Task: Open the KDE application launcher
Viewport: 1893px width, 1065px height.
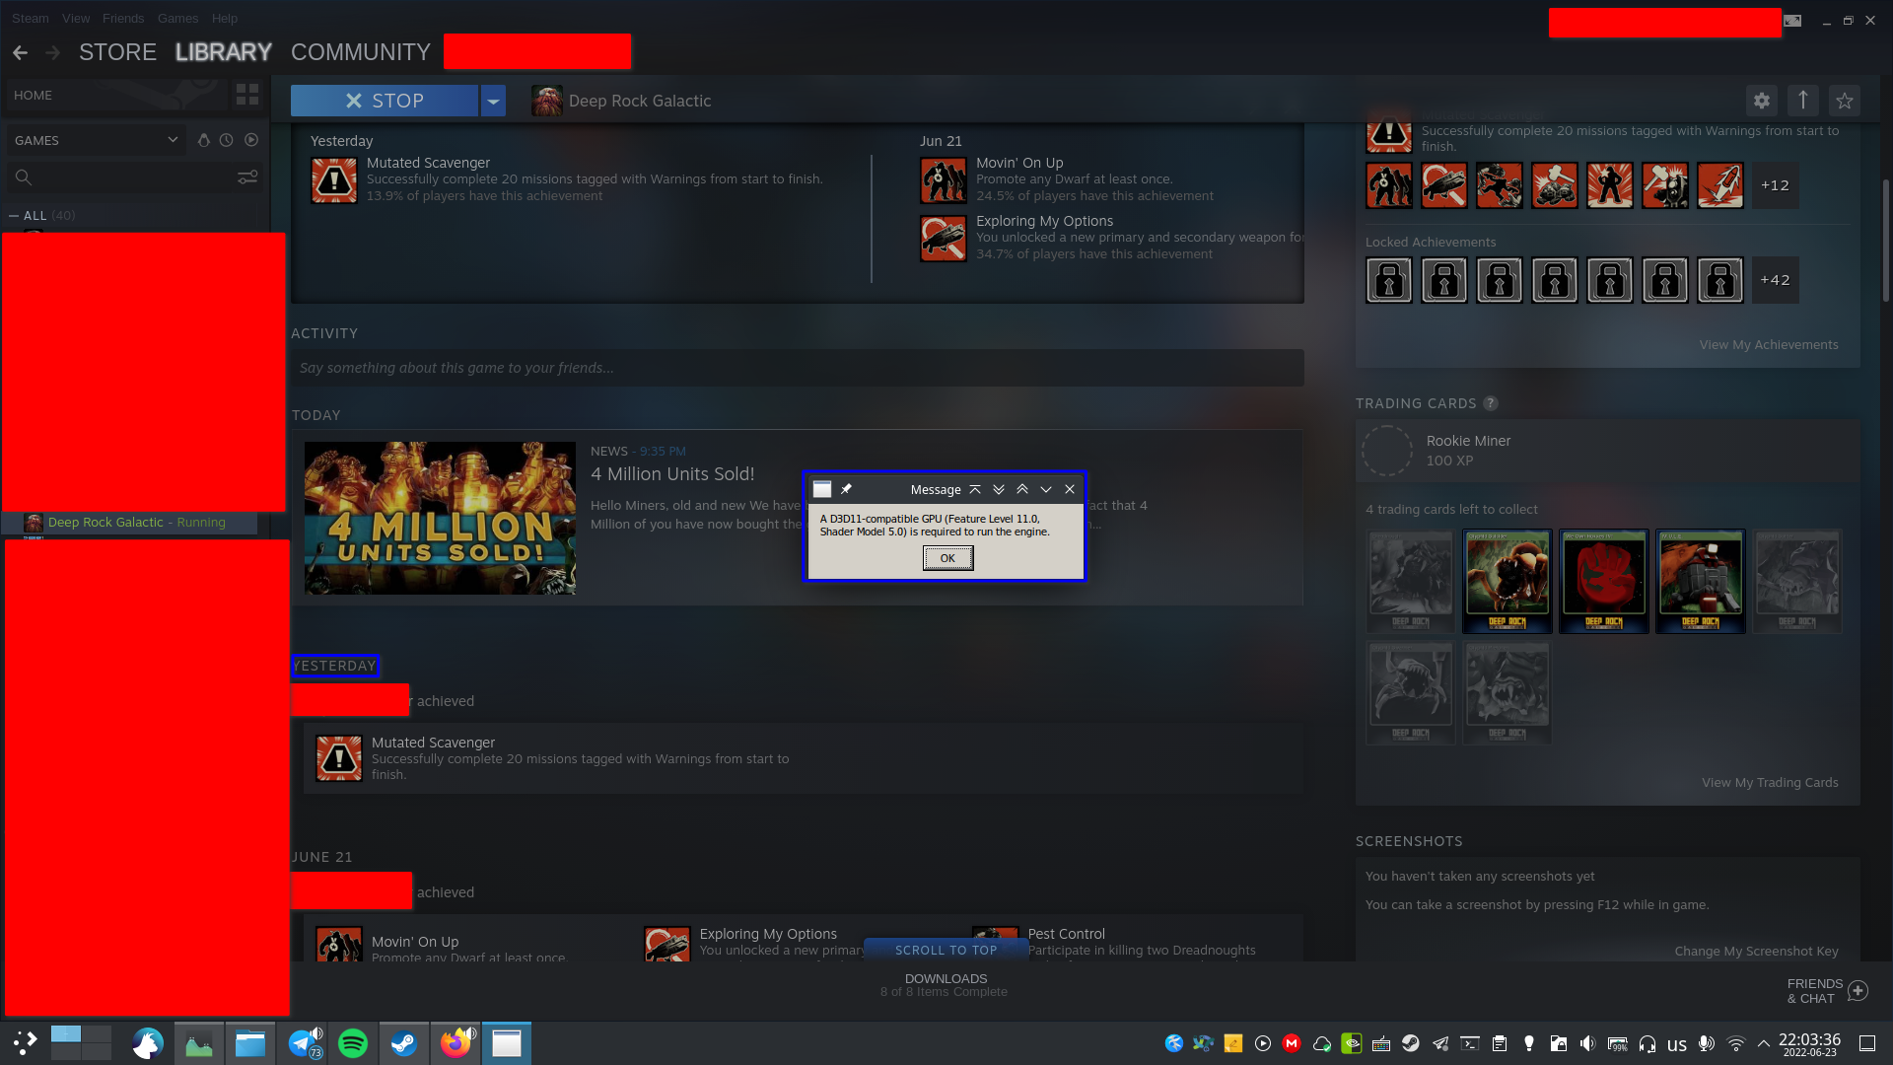Action: (25, 1043)
